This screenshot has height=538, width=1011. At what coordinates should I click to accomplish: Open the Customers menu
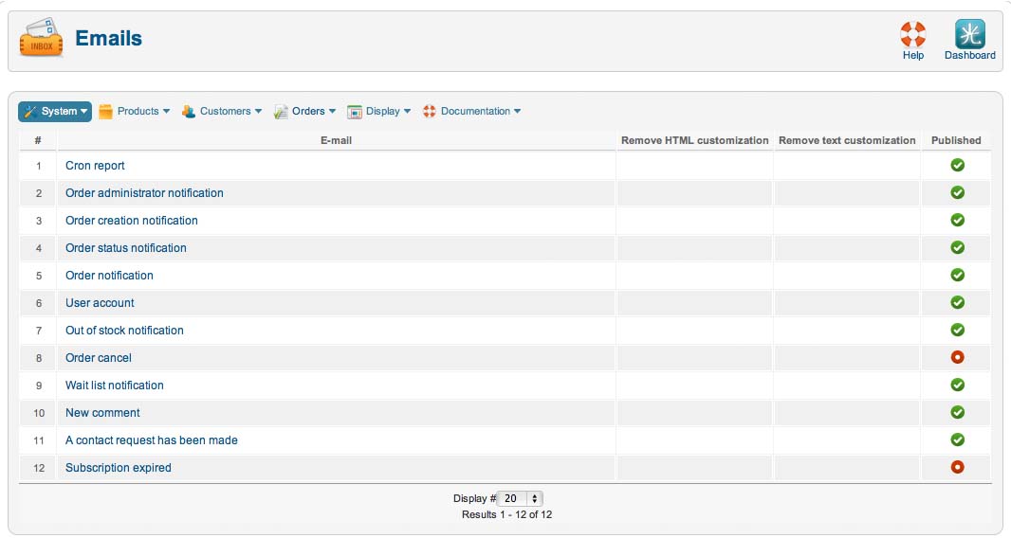[x=222, y=112]
